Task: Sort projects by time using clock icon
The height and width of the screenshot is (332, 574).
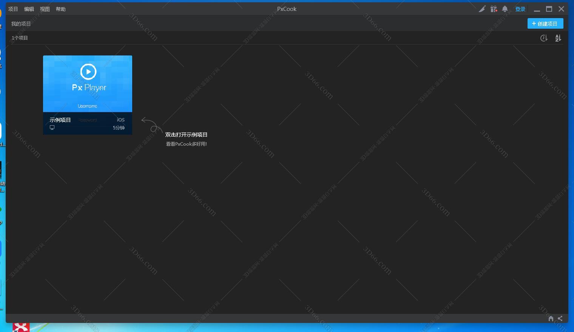Action: point(544,38)
